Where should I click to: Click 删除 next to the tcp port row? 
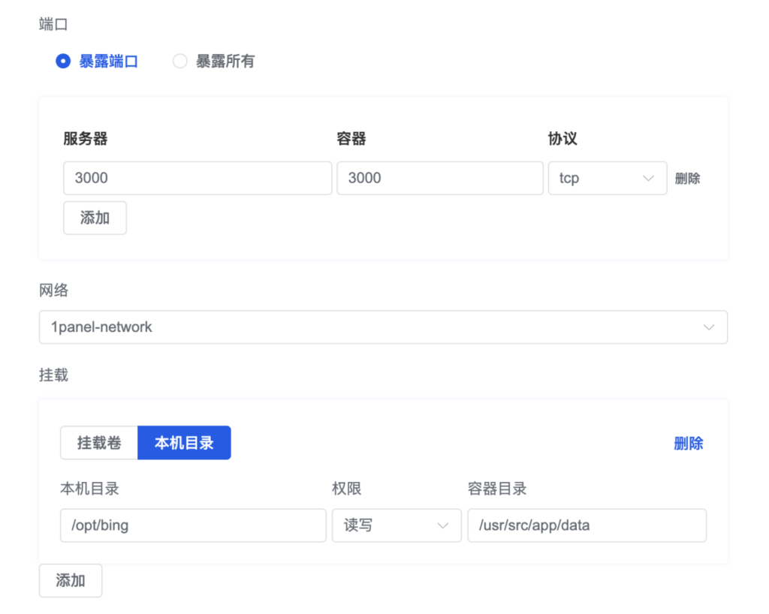pyautogui.click(x=687, y=179)
